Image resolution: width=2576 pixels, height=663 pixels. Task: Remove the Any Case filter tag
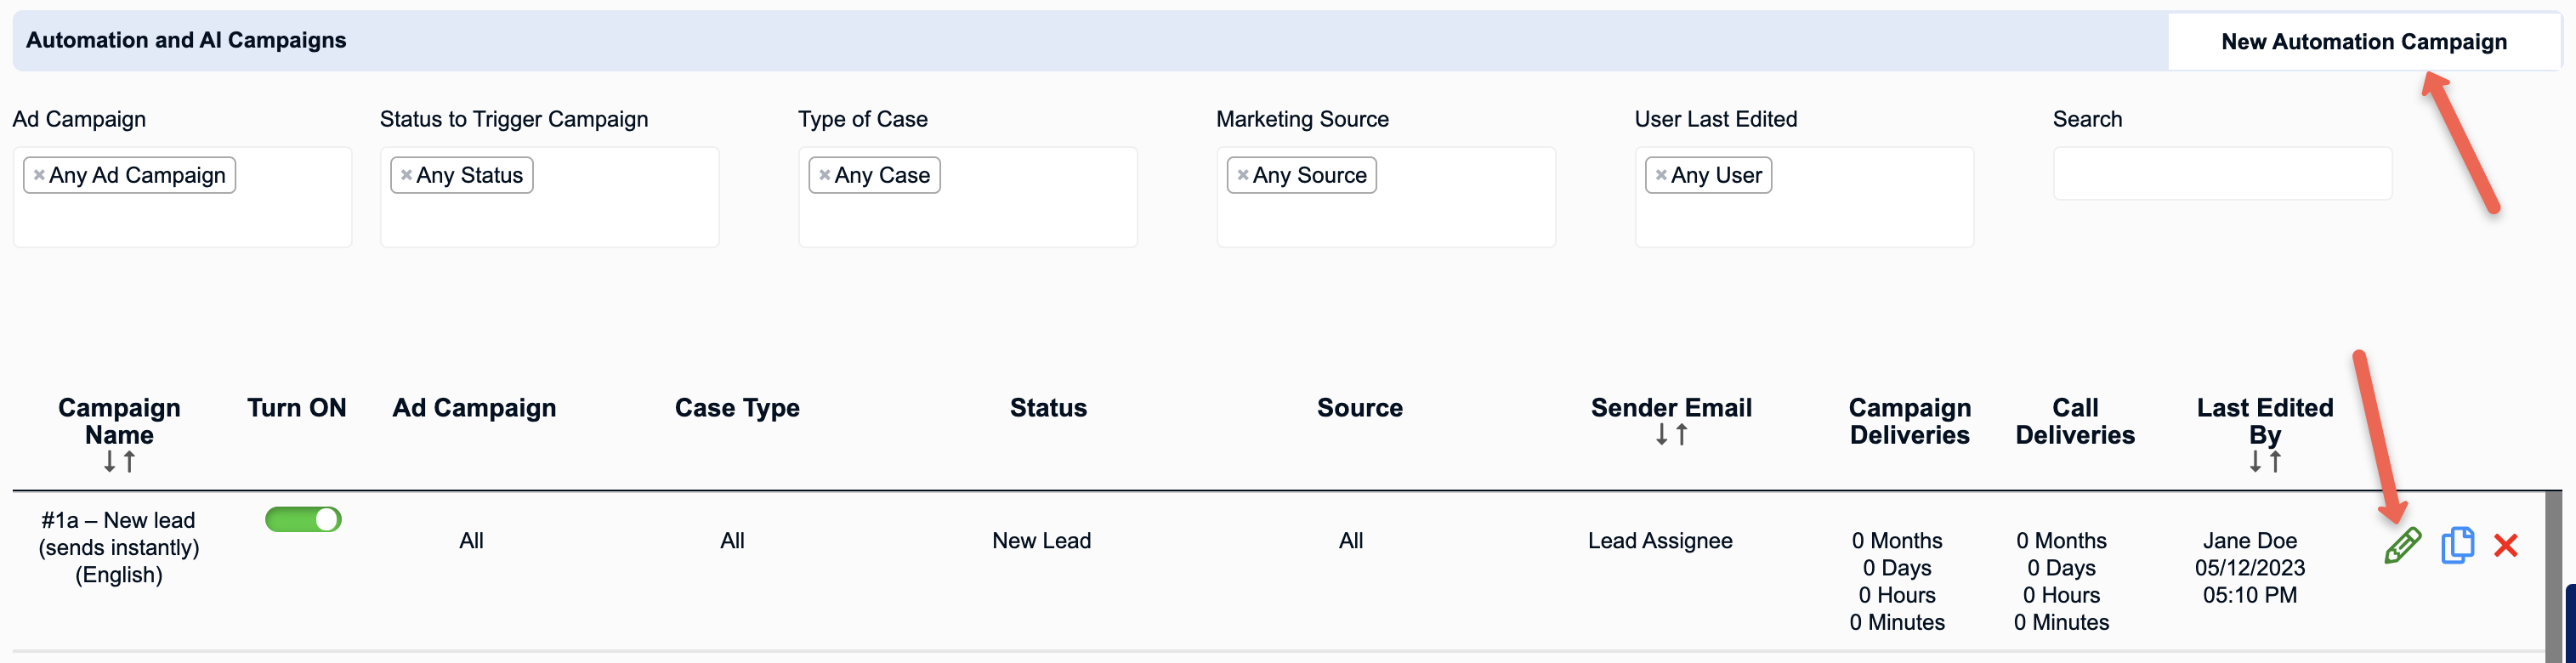[824, 175]
